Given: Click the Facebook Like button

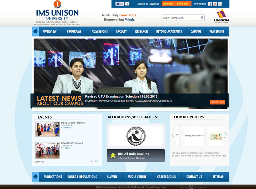Looking at the screenshot, I should pyautogui.click(x=119, y=4).
